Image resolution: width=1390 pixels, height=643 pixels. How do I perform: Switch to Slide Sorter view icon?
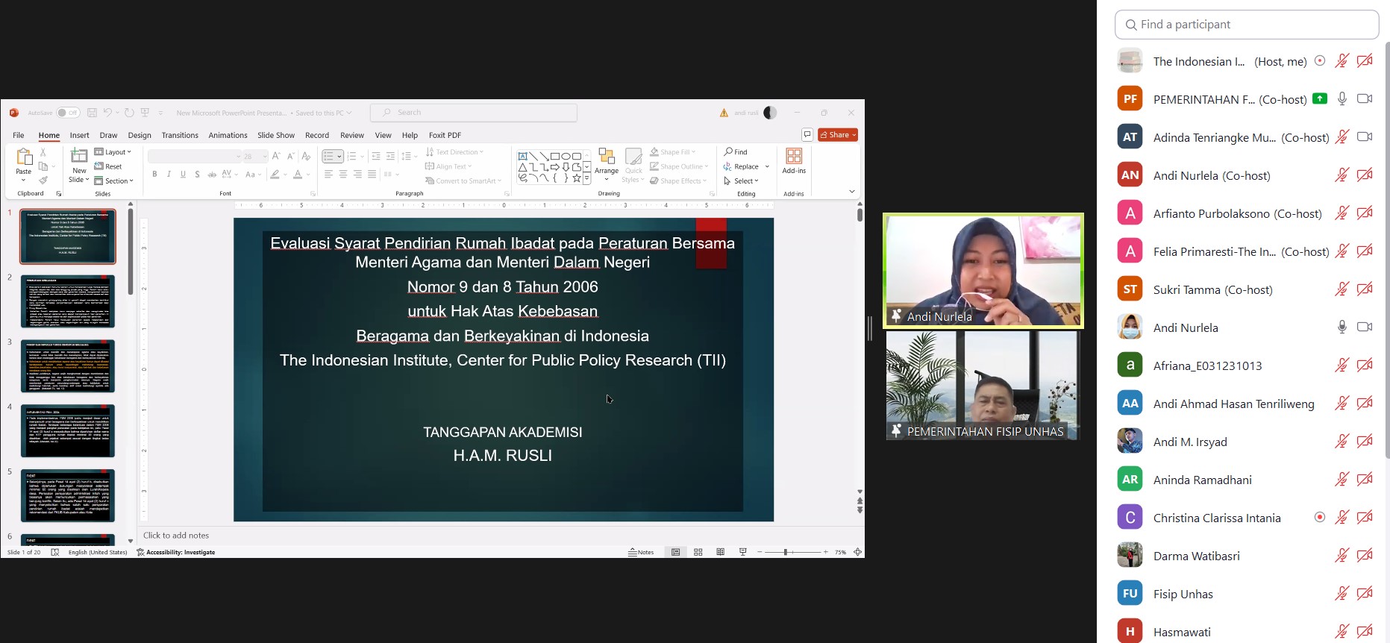coord(698,552)
